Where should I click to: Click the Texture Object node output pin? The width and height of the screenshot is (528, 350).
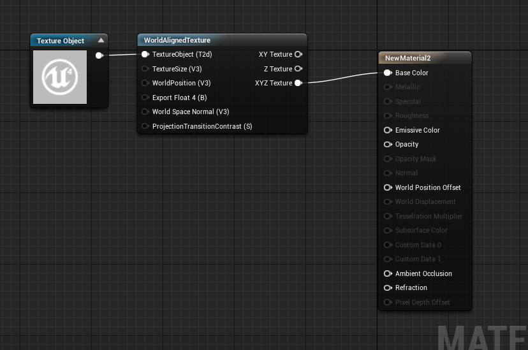pos(99,55)
